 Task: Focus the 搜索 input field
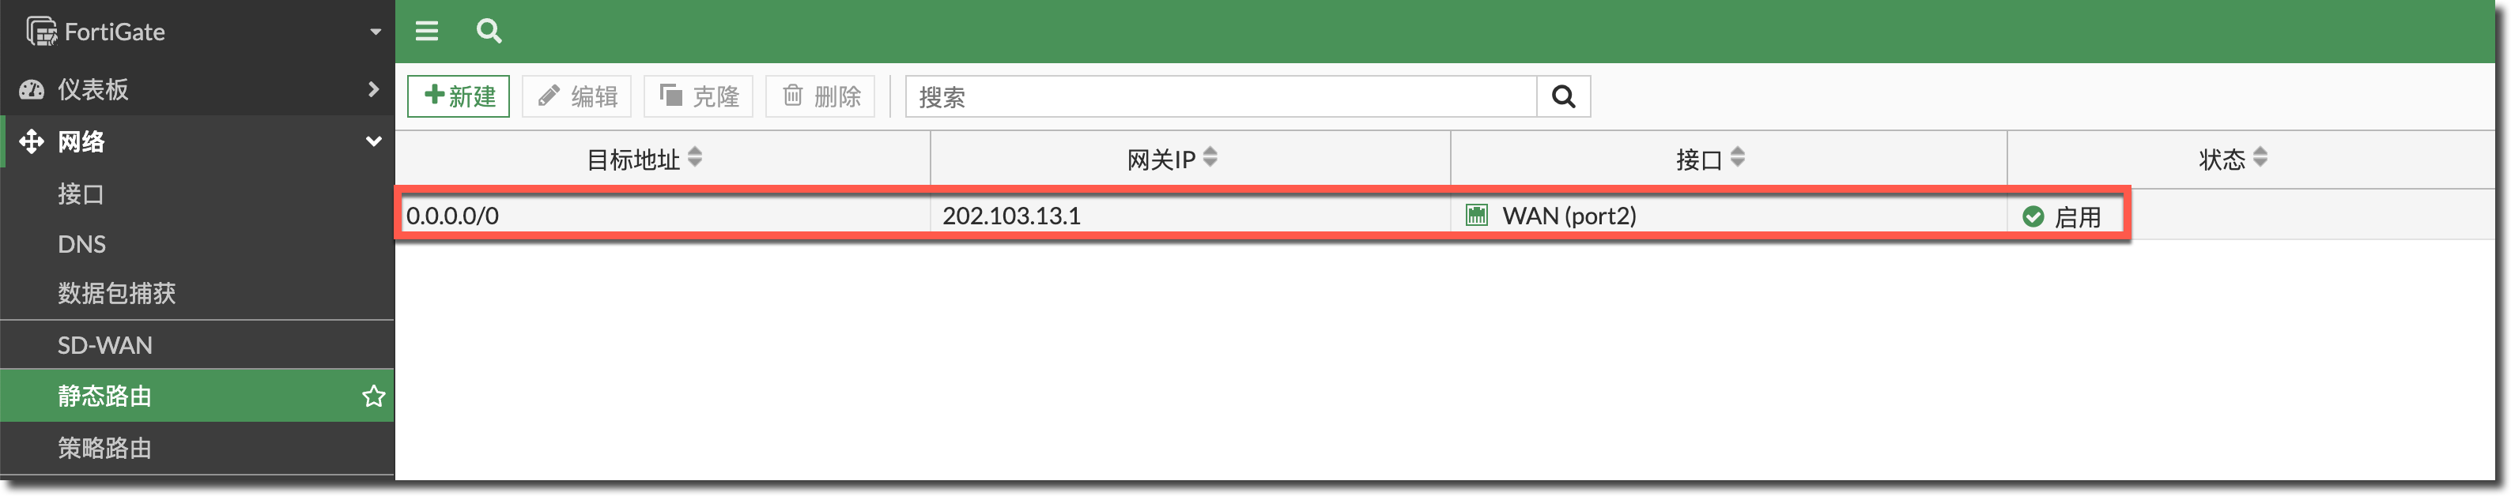click(1221, 96)
